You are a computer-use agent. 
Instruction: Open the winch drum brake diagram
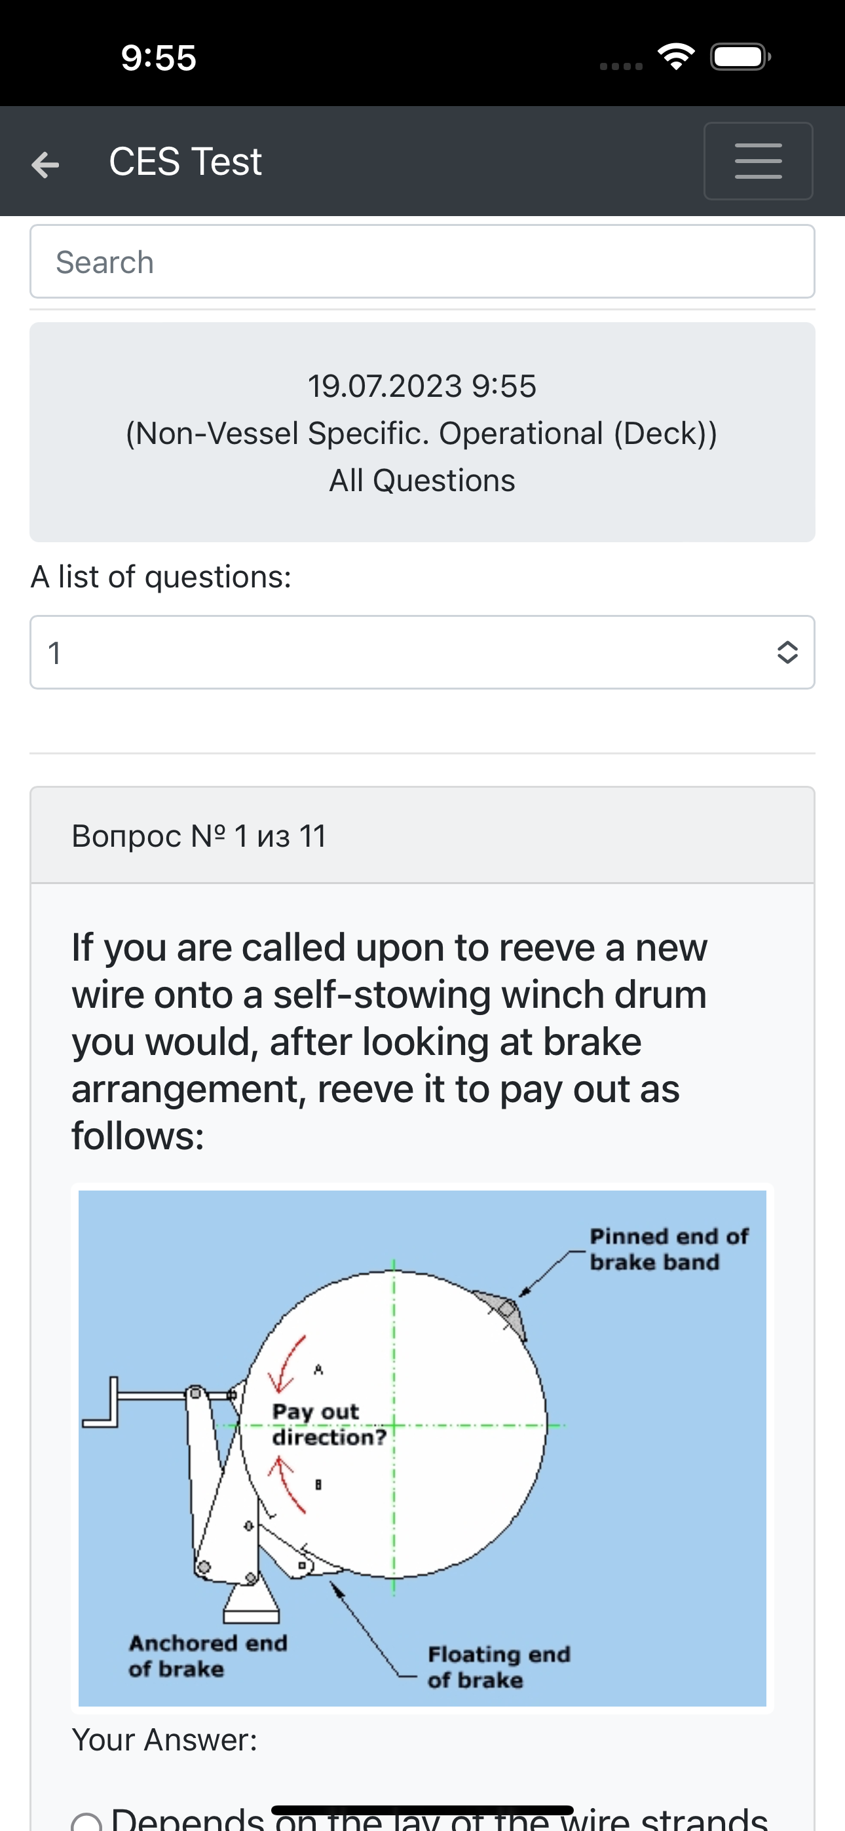point(423,1449)
